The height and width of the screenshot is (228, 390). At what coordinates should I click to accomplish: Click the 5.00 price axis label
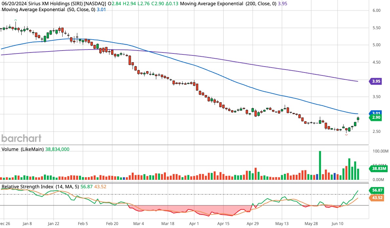click(x=376, y=45)
